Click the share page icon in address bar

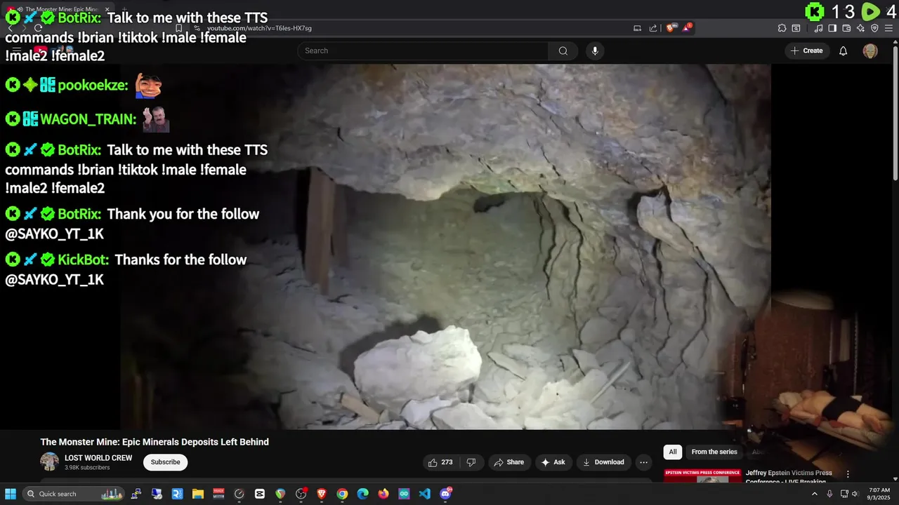coord(653,28)
